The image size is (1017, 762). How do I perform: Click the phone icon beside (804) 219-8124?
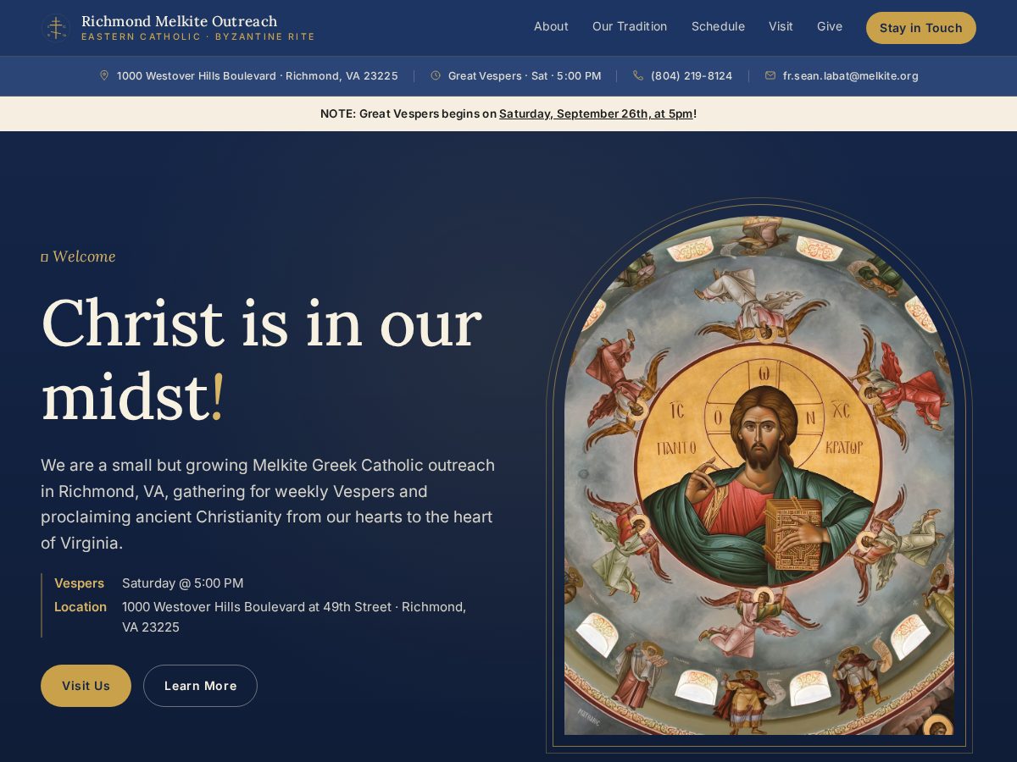[638, 75]
